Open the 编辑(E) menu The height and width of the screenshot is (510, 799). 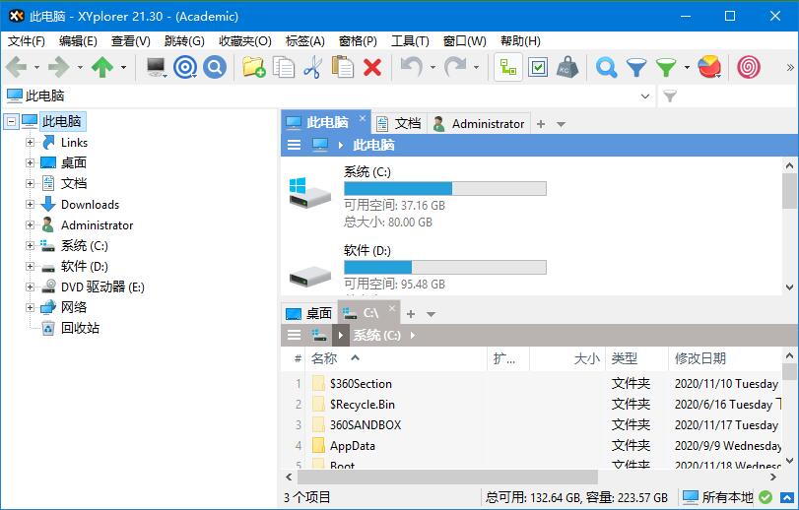tap(78, 40)
